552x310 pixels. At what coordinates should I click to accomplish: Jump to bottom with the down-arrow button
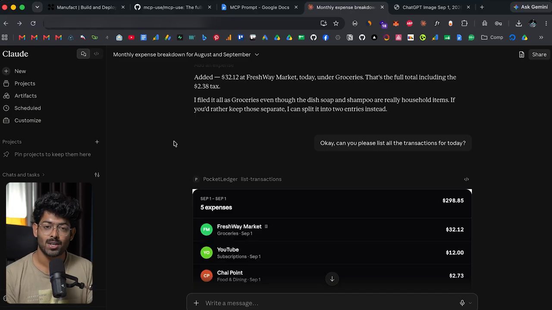tap(332, 279)
